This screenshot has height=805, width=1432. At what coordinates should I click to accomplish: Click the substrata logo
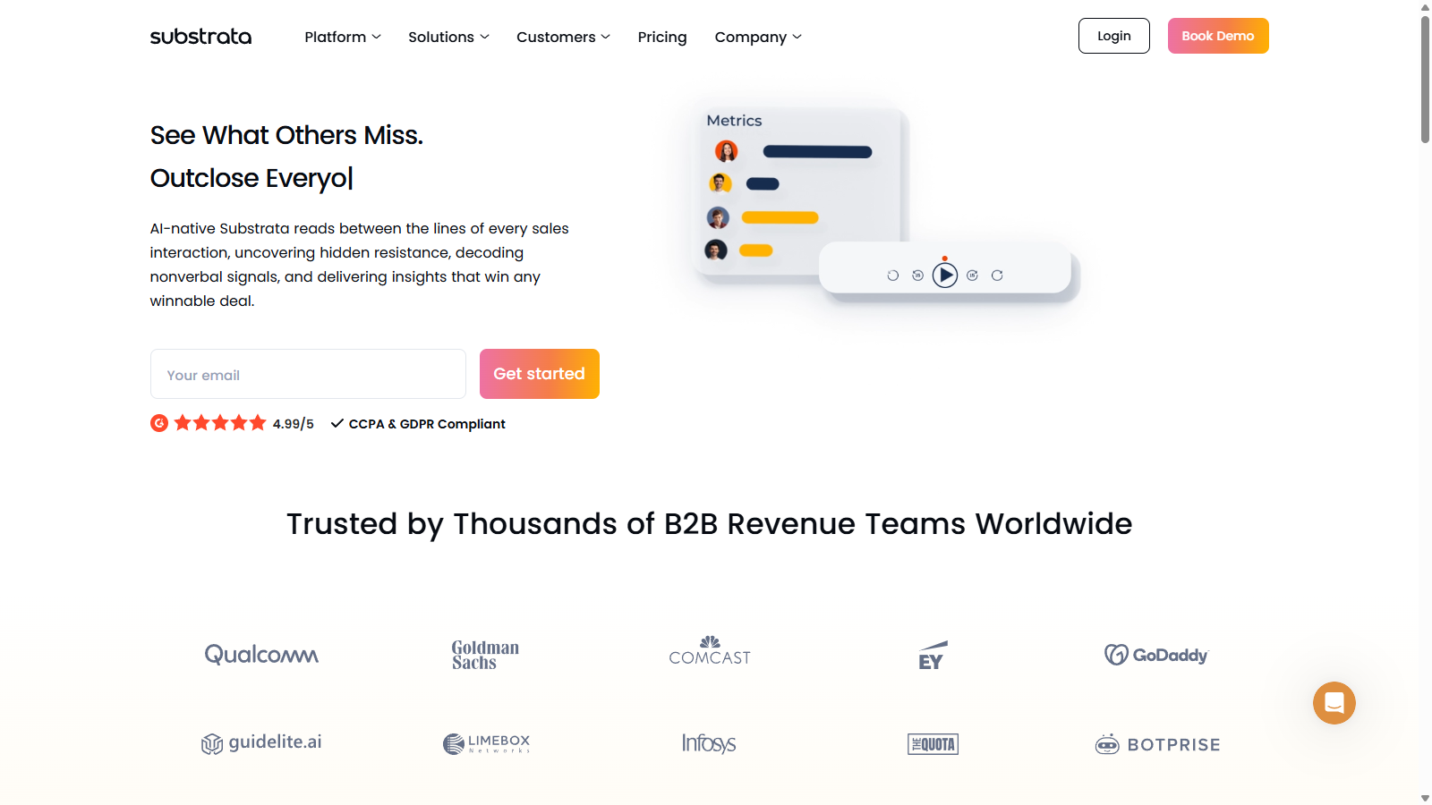pos(200,37)
